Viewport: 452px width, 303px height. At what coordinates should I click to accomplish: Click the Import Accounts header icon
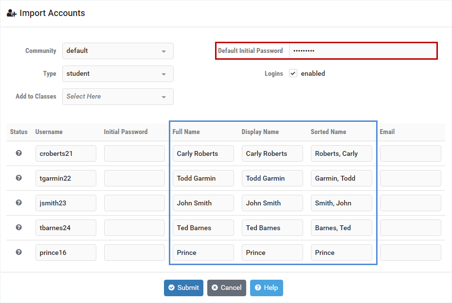pos(12,13)
